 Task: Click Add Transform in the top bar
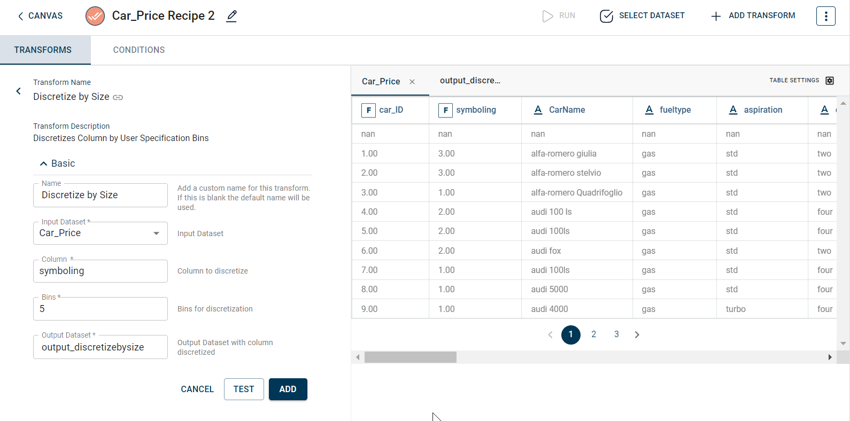(753, 16)
